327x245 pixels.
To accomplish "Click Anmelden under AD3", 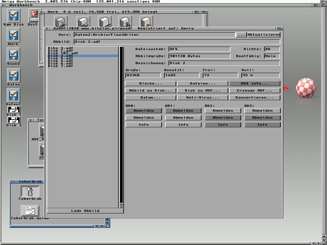I will tap(262, 111).
